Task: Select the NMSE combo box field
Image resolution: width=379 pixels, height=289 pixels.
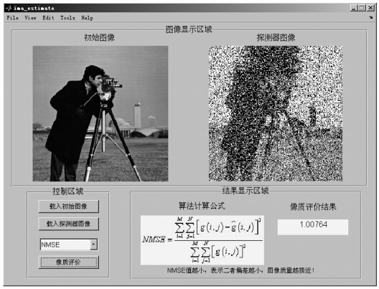Action: pyautogui.click(x=69, y=245)
